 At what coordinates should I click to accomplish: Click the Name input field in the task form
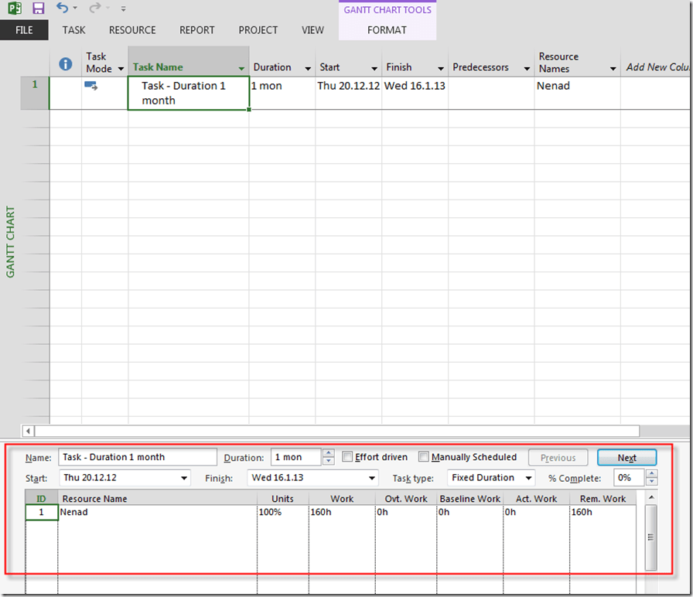(128, 457)
